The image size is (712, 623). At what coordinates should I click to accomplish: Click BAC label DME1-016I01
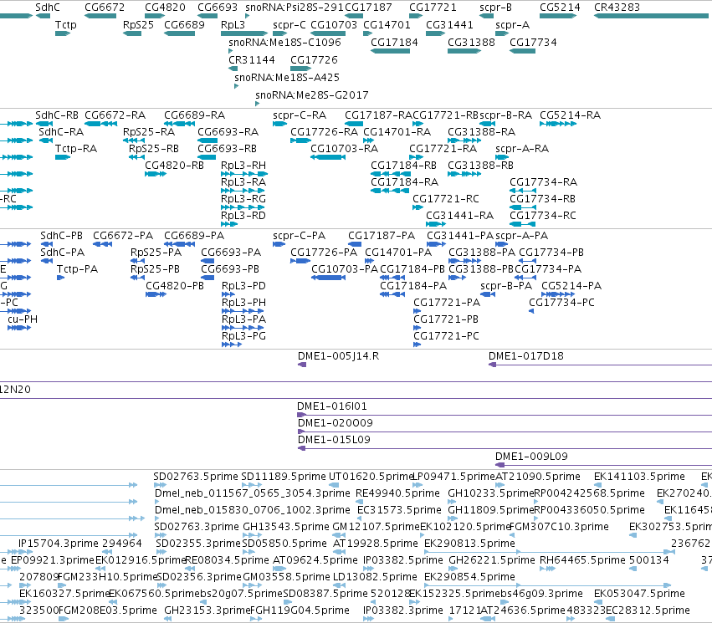(332, 406)
